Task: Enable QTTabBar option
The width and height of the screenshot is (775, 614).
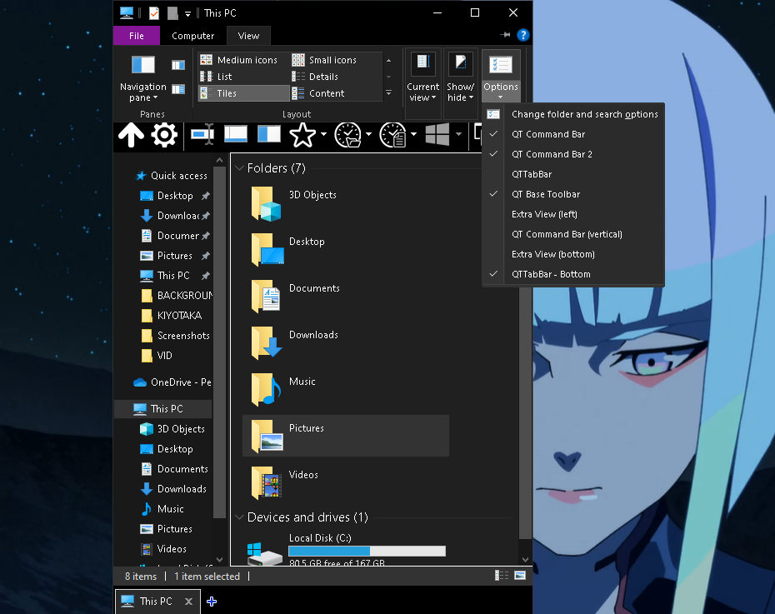Action: tap(573, 174)
